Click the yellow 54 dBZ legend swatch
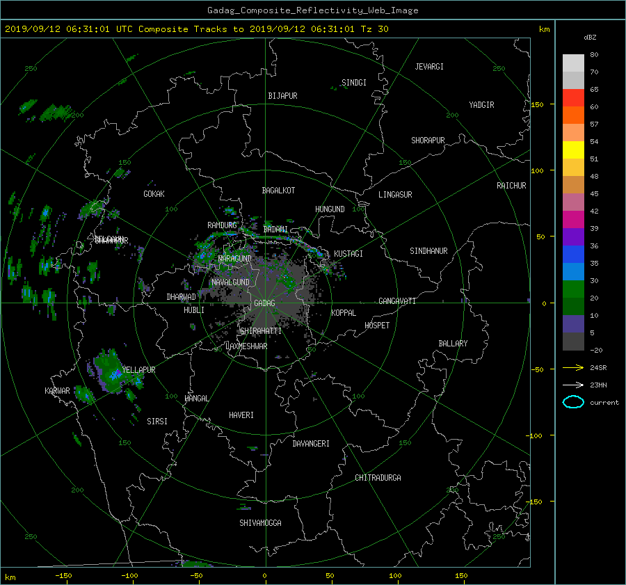The width and height of the screenshot is (626, 585). [573, 150]
